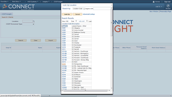
Task: Click Empl ID column header
Action: pyautogui.click(x=8, y=48)
